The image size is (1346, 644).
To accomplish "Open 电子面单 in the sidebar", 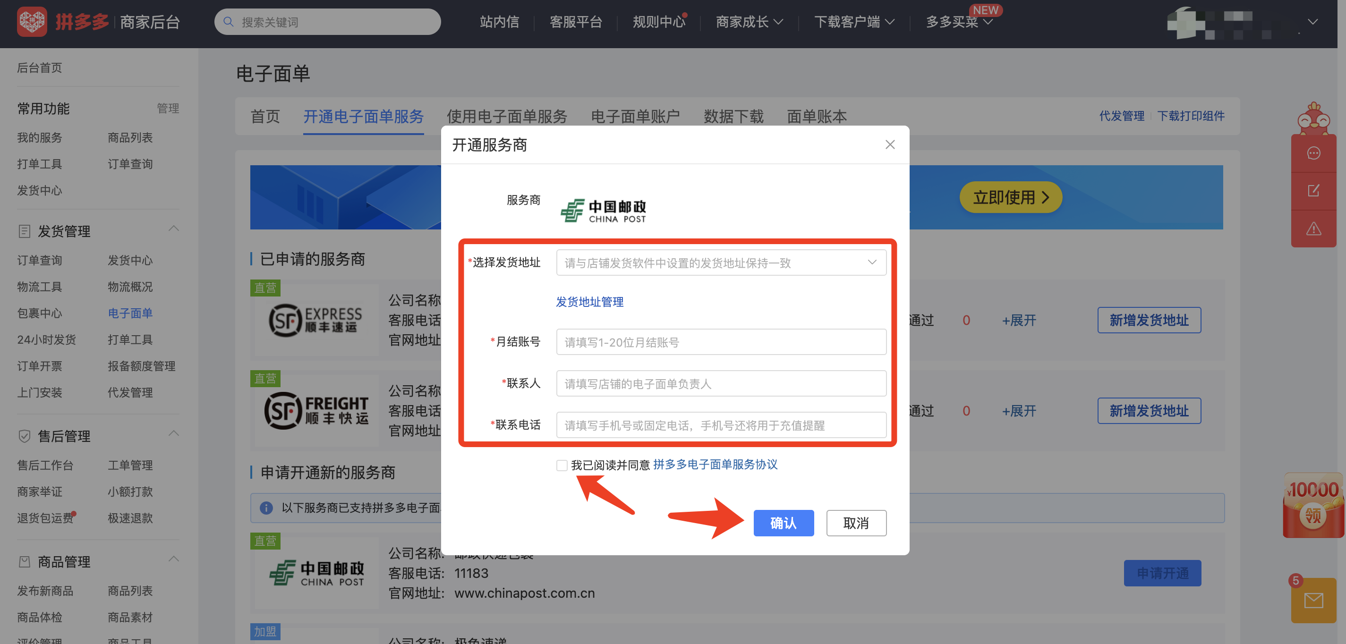I will pyautogui.click(x=130, y=314).
